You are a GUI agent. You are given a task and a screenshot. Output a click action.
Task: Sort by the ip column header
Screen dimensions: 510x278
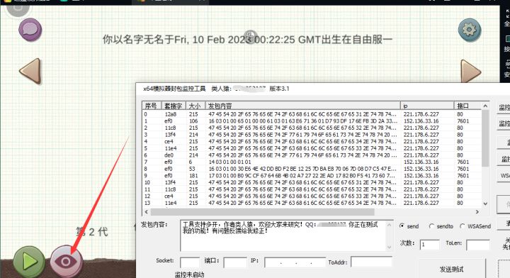pyautogui.click(x=427, y=106)
